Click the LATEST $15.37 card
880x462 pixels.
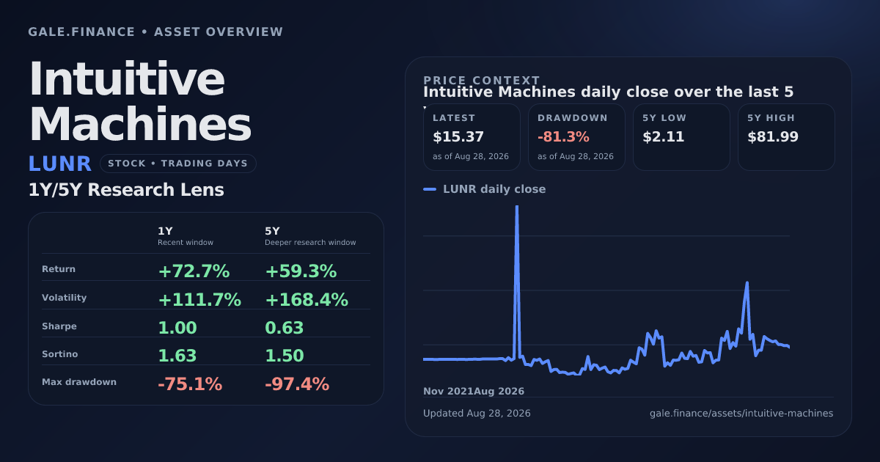click(472, 137)
